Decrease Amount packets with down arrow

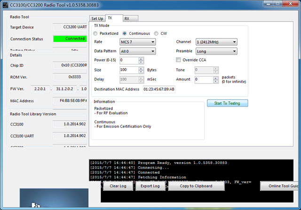[215, 81]
